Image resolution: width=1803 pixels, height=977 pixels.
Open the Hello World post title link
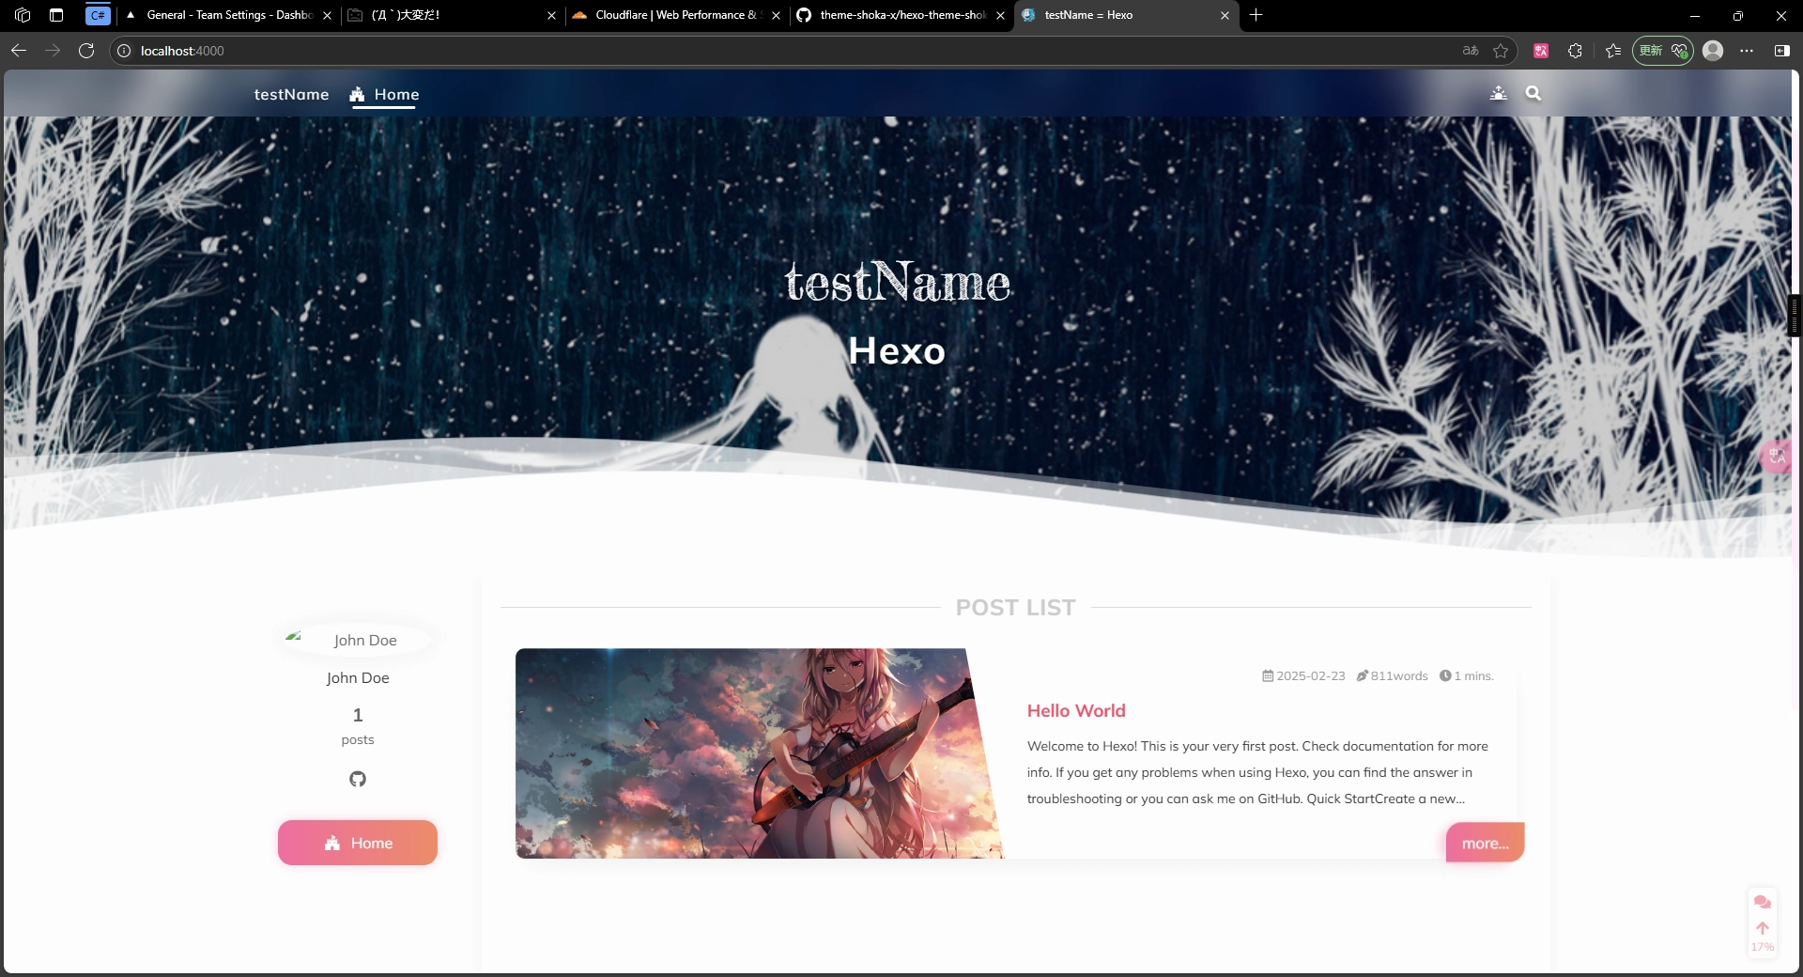[1076, 711]
